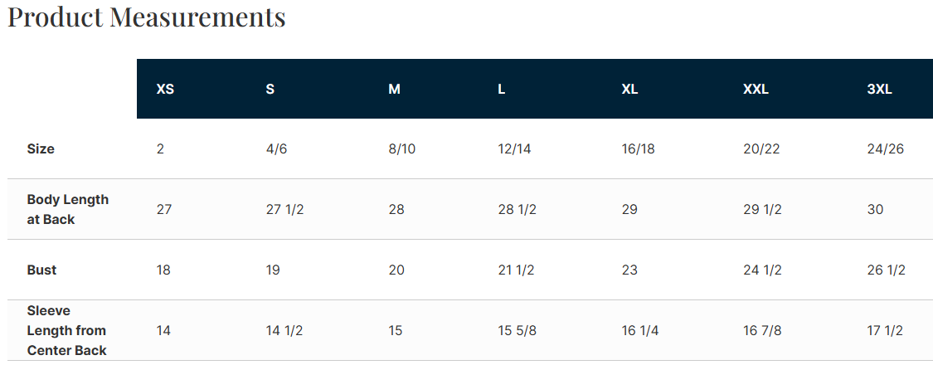Viewport: 933px width, 365px height.
Task: Click the Product Measurements heading
Action: pyautogui.click(x=146, y=17)
